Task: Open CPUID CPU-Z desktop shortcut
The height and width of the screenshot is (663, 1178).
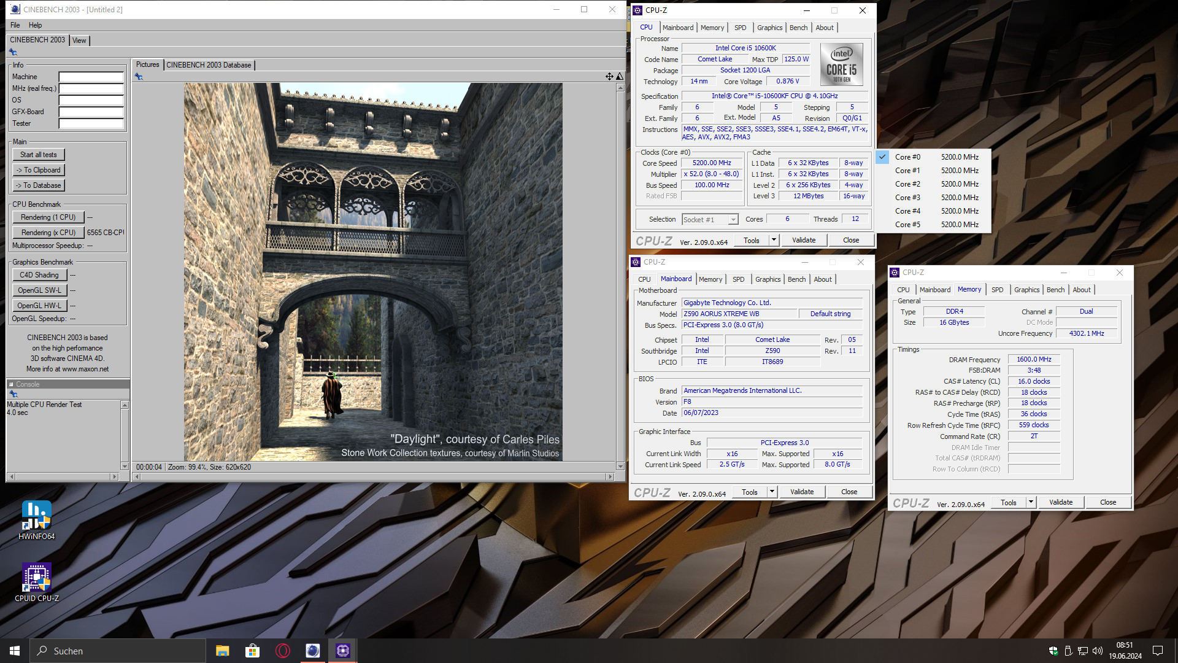Action: pos(36,582)
